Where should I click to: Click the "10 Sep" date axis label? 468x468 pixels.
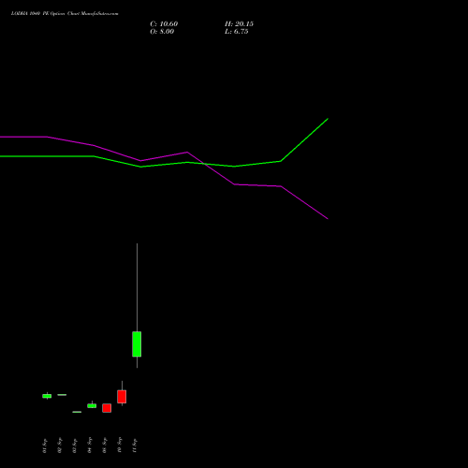[x=120, y=446]
